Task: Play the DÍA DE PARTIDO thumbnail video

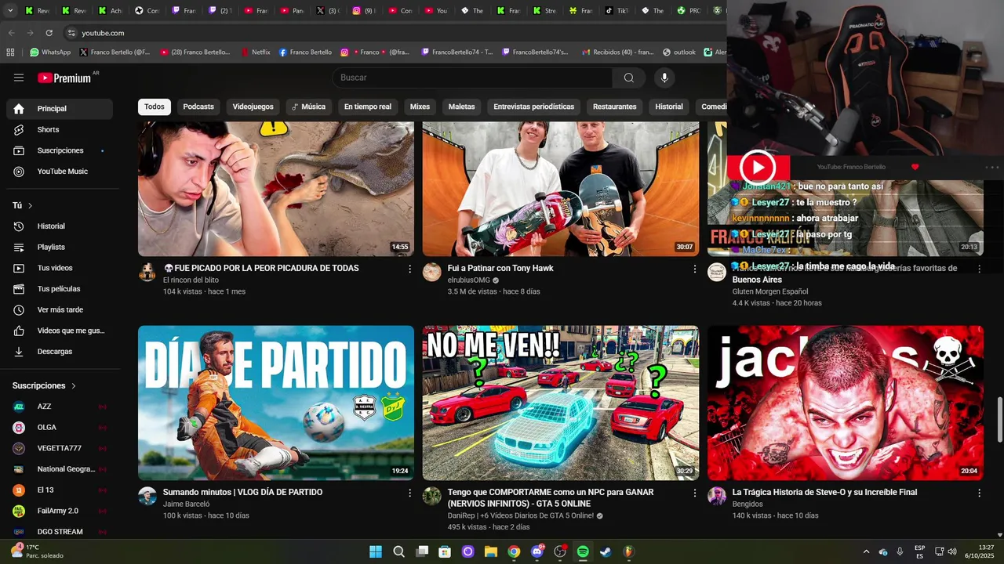Action: pyautogui.click(x=276, y=403)
